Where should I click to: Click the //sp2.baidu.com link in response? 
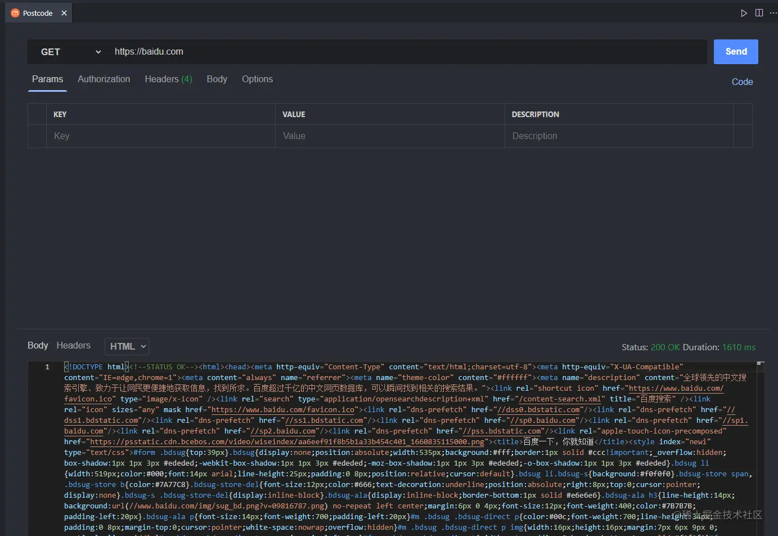[283, 431]
